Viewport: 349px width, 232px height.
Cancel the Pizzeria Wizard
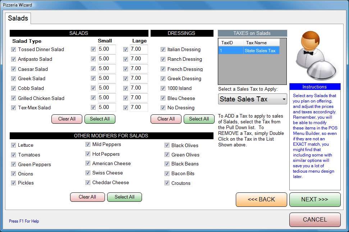tap(314, 220)
